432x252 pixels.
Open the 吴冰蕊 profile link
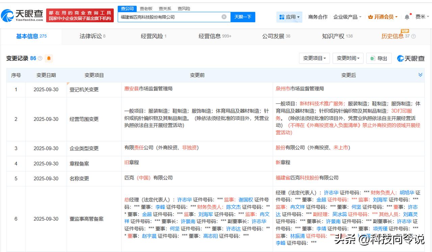340,214
